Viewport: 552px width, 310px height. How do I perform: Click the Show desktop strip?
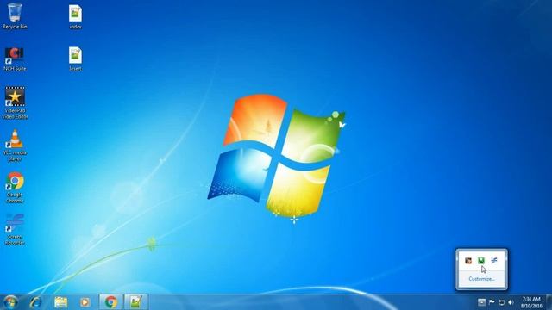point(549,302)
